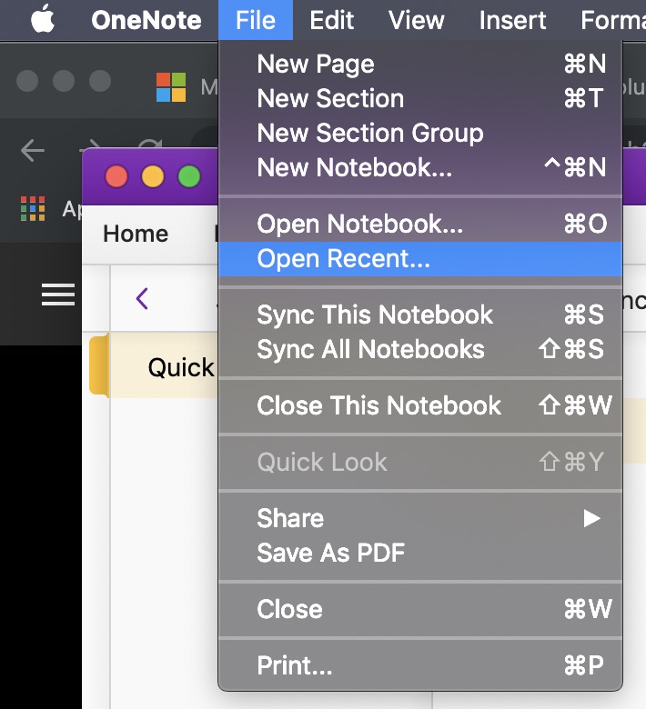The height and width of the screenshot is (709, 646).
Task: Select New Section Group
Action: 420,133
